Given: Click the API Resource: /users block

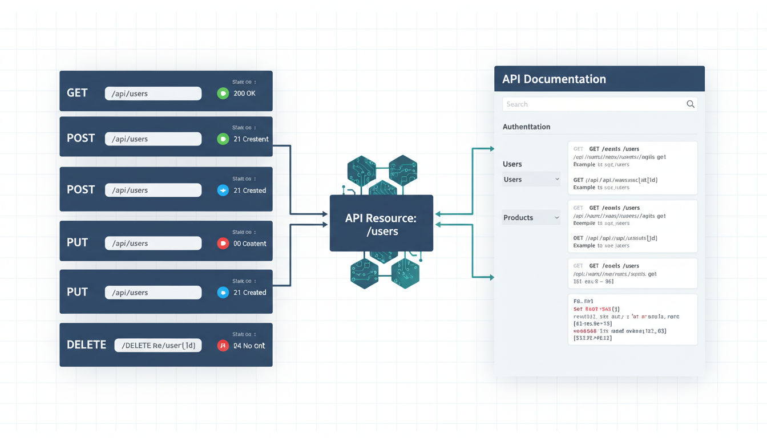Looking at the screenshot, I should [x=381, y=222].
